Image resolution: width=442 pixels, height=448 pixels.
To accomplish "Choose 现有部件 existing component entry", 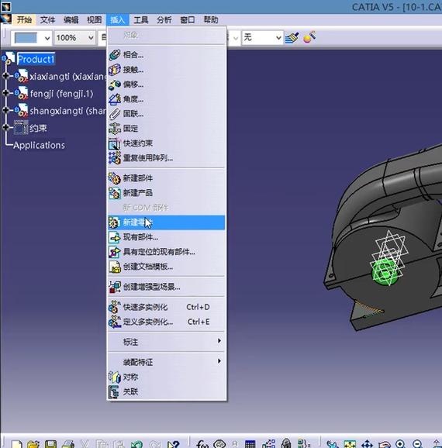I will coord(166,237).
